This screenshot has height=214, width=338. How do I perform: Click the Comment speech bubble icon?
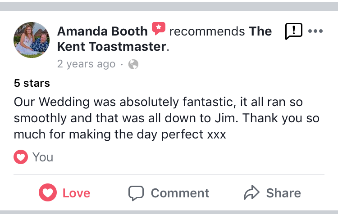tap(136, 193)
